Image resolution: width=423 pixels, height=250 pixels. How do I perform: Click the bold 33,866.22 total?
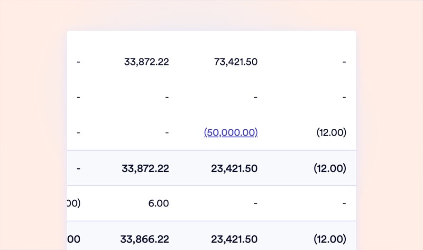(145, 239)
